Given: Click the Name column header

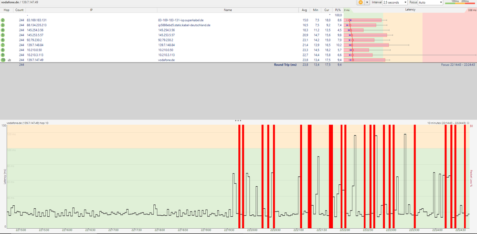Looking at the screenshot, I should click(x=228, y=10).
